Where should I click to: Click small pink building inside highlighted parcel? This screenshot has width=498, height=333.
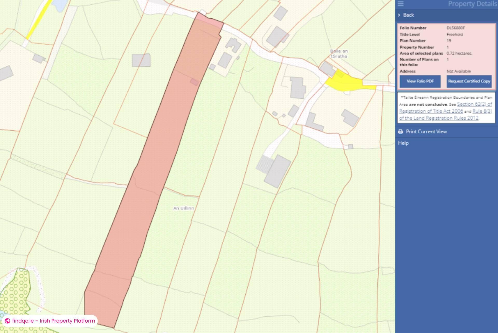click(194, 82)
